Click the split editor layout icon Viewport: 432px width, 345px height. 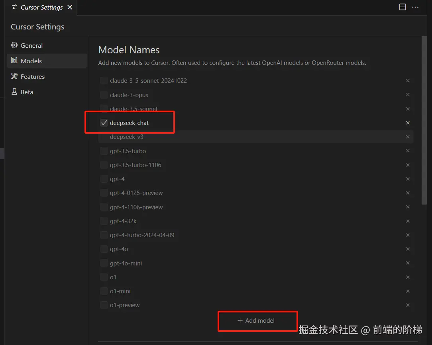pyautogui.click(x=403, y=7)
